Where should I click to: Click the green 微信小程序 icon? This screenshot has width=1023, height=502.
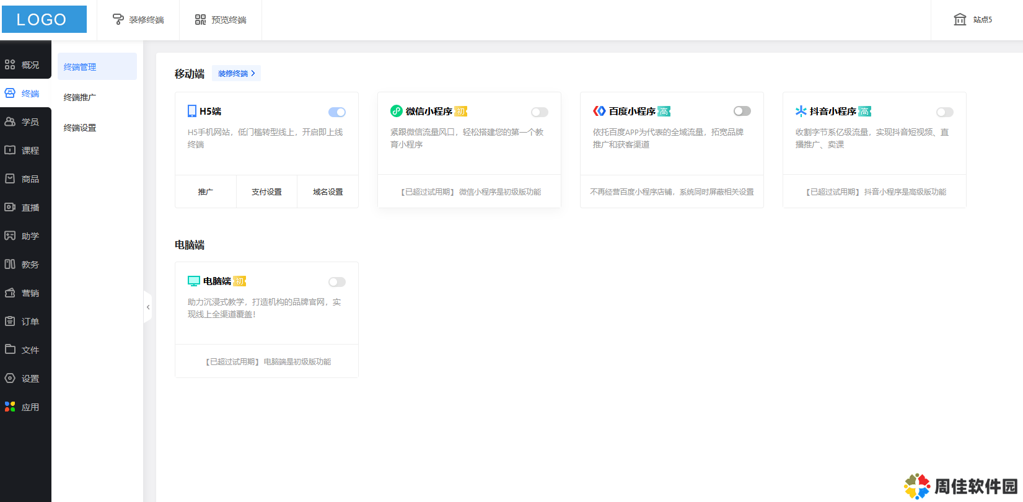(x=396, y=111)
